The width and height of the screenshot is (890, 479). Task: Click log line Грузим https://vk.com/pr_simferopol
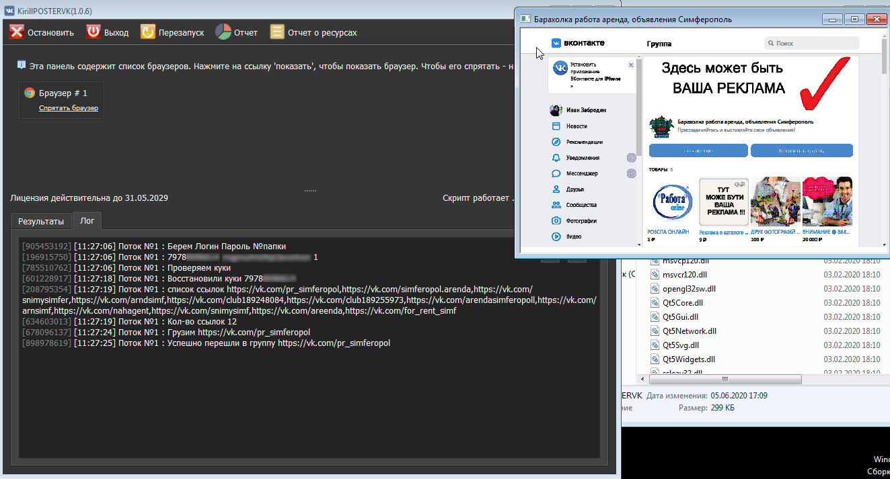click(165, 333)
